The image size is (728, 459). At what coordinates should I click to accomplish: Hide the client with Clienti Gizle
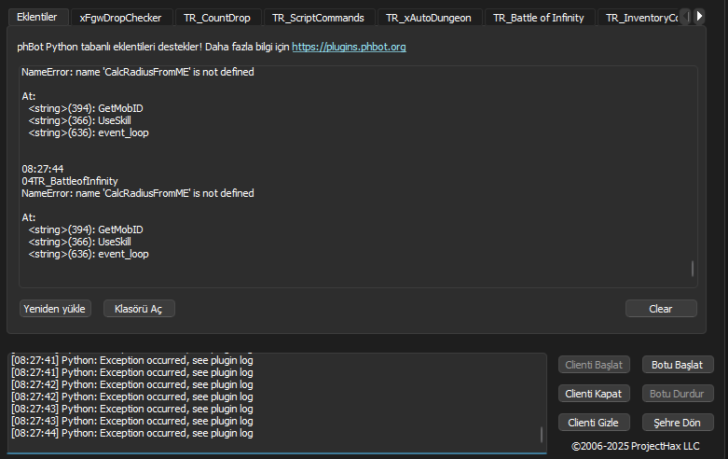594,423
